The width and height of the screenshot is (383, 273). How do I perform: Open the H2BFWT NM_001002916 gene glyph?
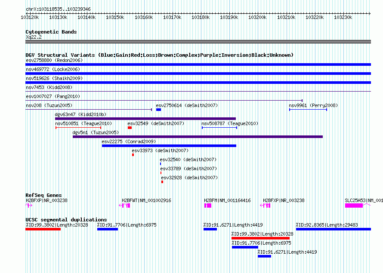coord(124,206)
